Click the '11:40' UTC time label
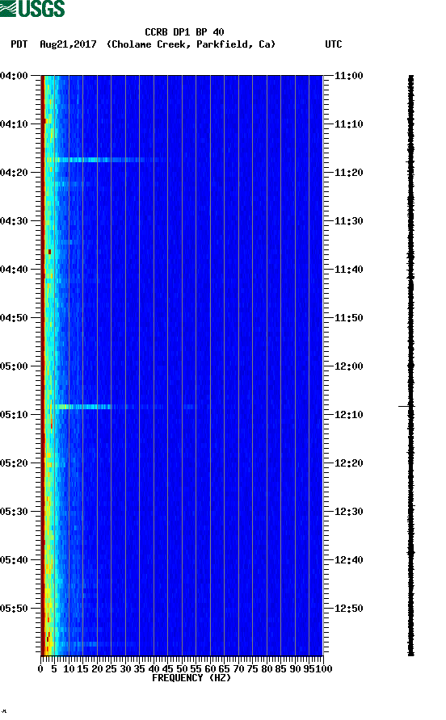Screen dimensions: 446x720 [348, 270]
